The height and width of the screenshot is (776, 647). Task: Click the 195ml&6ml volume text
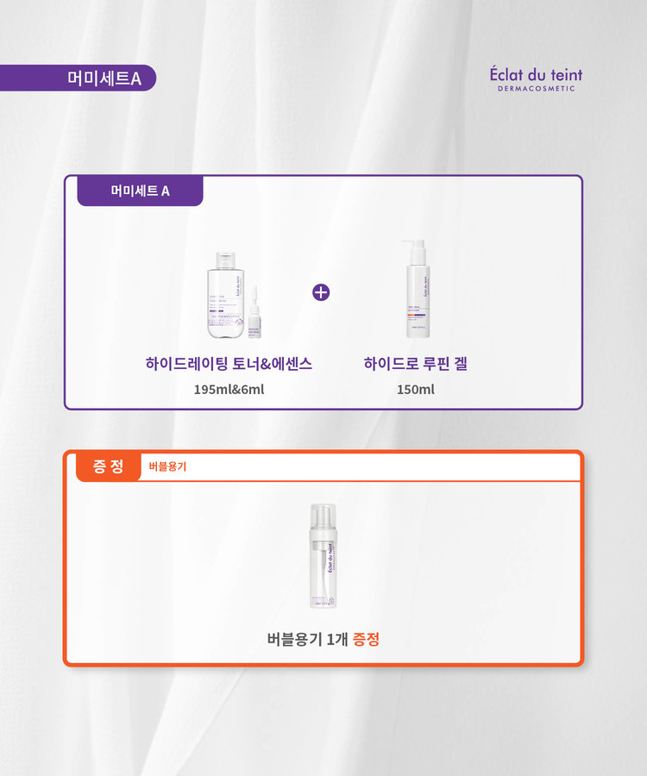229,390
